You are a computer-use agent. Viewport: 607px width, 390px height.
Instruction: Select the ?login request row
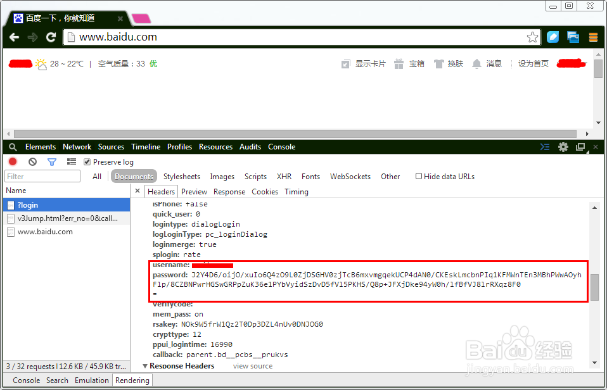pos(67,205)
